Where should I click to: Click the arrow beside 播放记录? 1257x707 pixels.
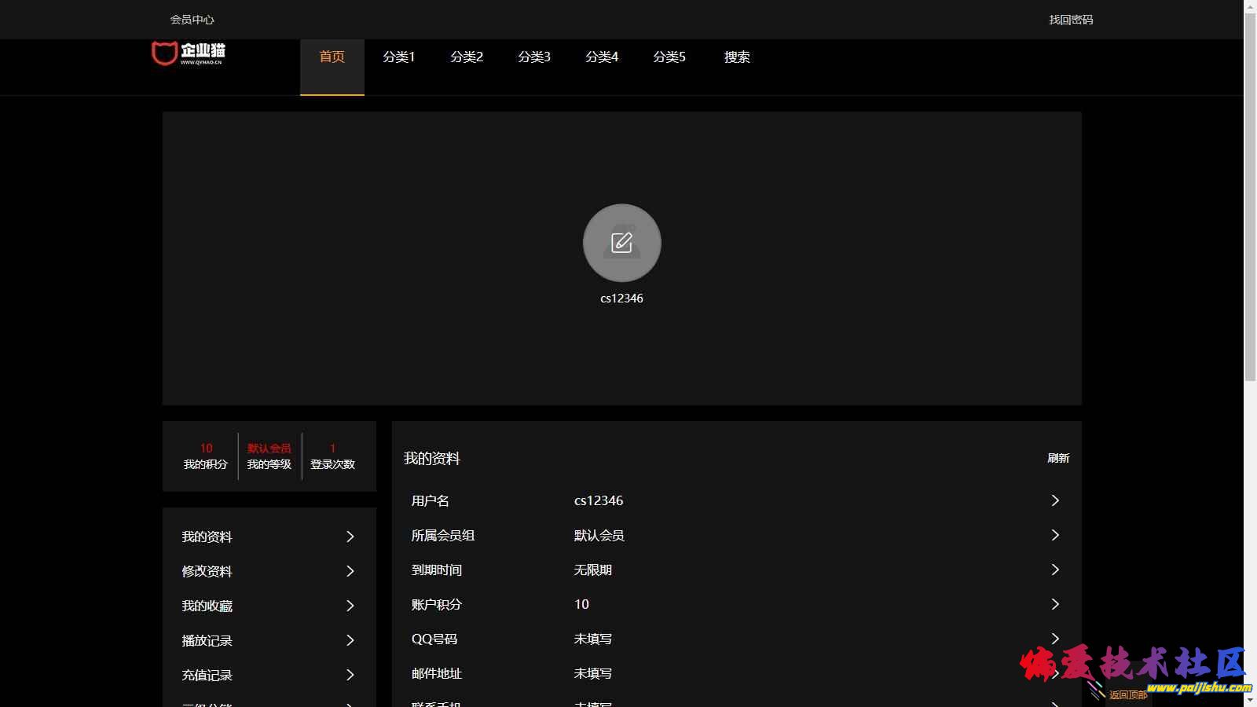pos(350,640)
